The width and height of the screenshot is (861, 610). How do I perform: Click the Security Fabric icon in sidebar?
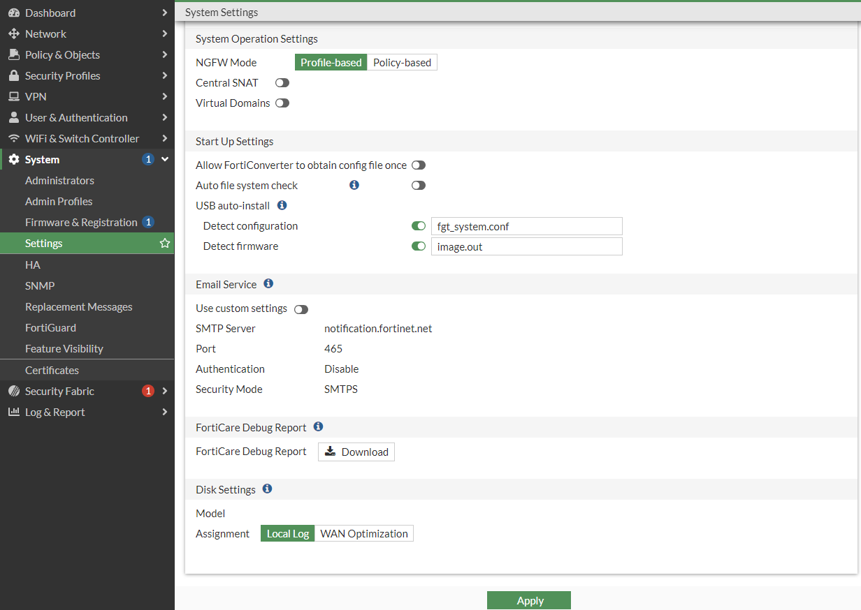(x=14, y=391)
